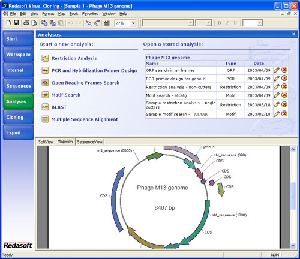Delete the ORF search in all frames analysis
300x259 pixels.
(284, 70)
